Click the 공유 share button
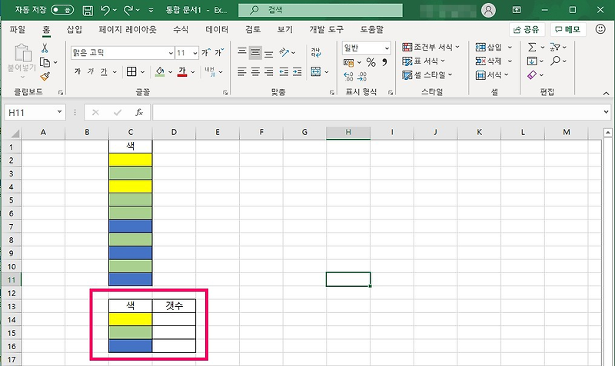 click(527, 29)
